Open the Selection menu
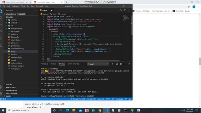This screenshot has height=113, width=201. coord(16,6)
